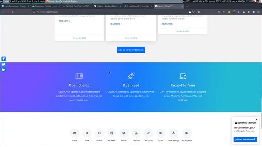This screenshot has width=262, height=147.
Task: Click the Open Source heading
Action: (79, 85)
